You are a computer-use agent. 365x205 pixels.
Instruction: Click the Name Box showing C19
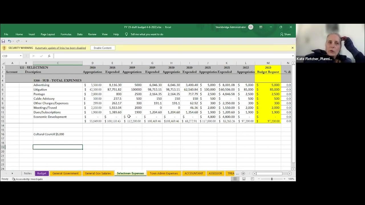[x=10, y=56]
